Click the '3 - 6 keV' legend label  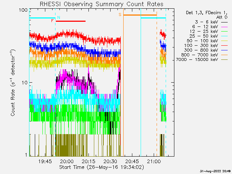pos(206,22)
